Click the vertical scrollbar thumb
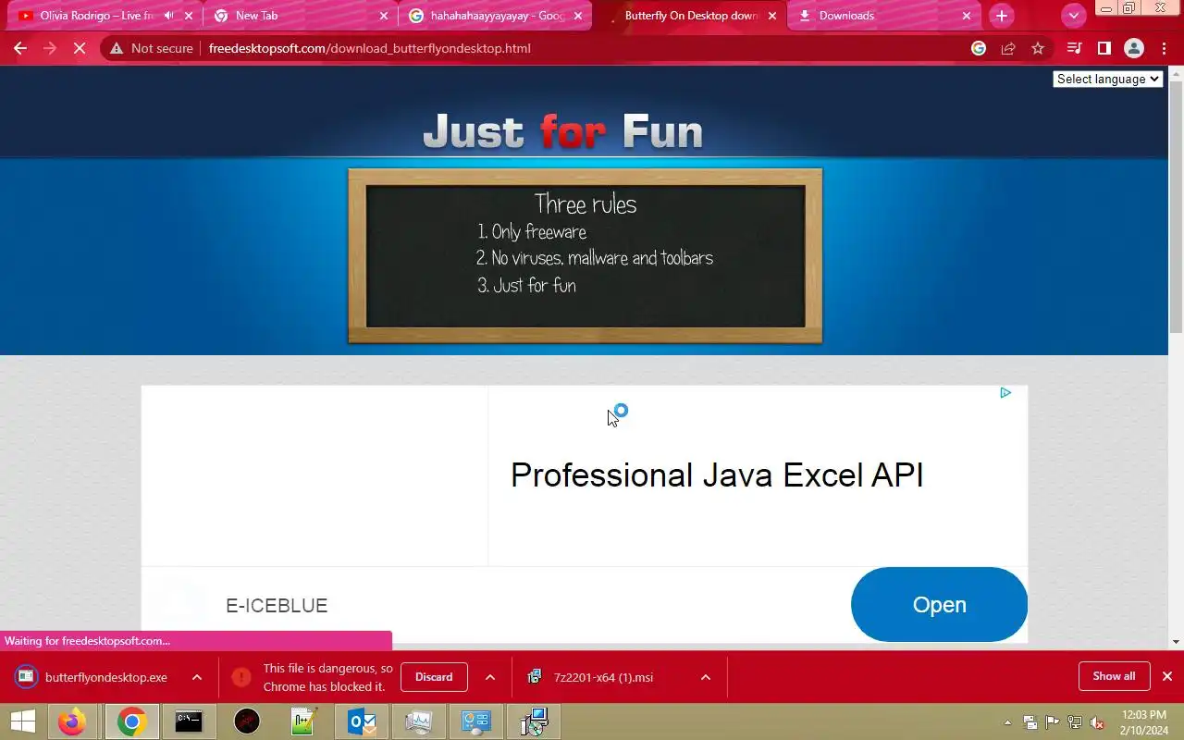The image size is (1184, 740). coord(1176,205)
